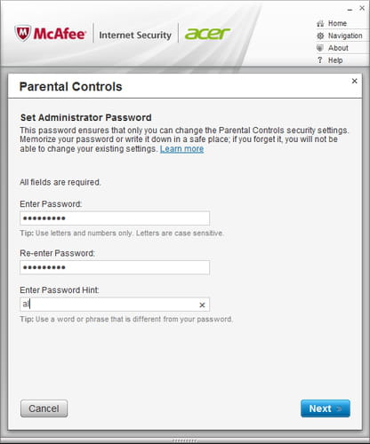The height and width of the screenshot is (444, 370).
Task: Click the green acer logo
Action: (x=207, y=34)
